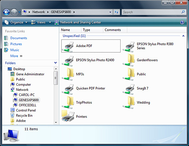Click the folder tree scrollbar thumb

(x=56, y=78)
